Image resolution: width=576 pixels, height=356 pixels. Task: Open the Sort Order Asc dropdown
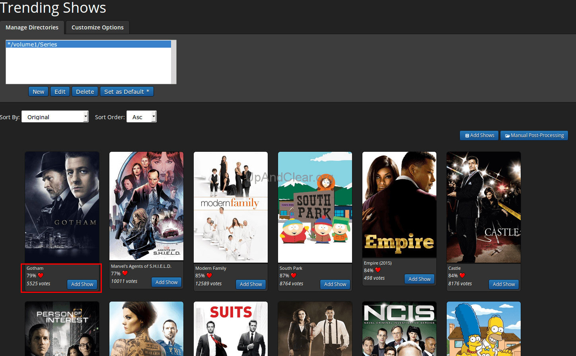click(142, 117)
